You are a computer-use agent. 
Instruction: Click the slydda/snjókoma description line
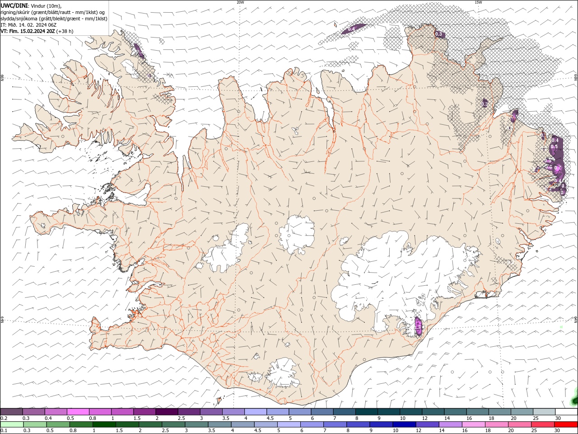[x=54, y=19]
